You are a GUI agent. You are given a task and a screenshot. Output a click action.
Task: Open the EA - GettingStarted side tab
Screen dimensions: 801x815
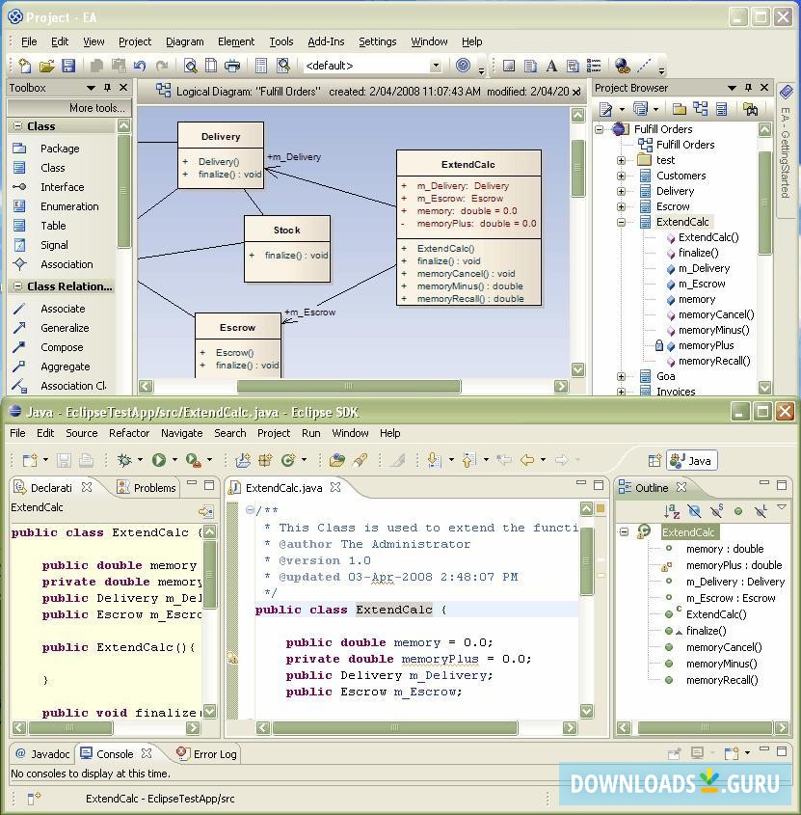pyautogui.click(x=786, y=149)
